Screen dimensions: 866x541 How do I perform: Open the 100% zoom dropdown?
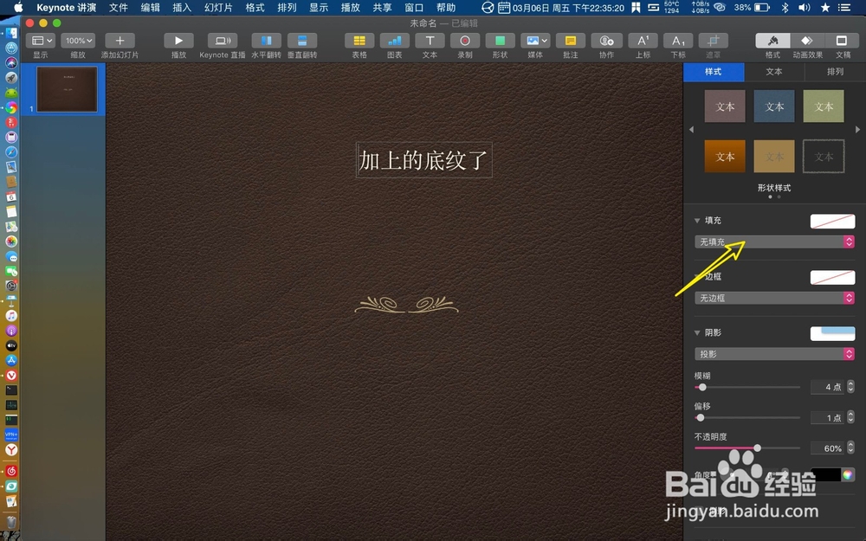79,41
